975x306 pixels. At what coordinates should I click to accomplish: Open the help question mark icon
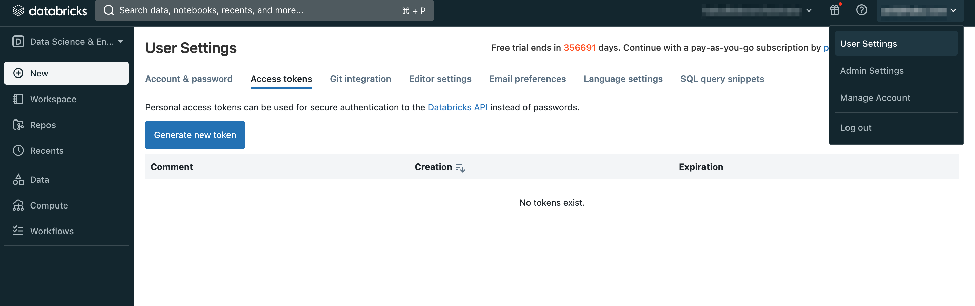pyautogui.click(x=861, y=10)
